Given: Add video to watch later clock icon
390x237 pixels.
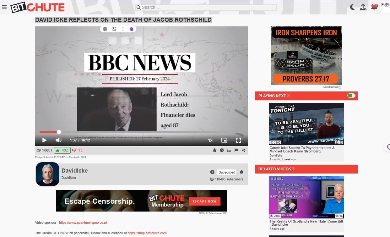Looking at the screenshot, I should click(222, 150).
